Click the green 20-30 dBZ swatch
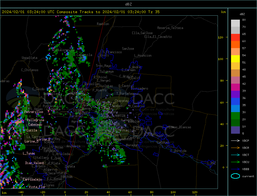 [x=235, y=116]
